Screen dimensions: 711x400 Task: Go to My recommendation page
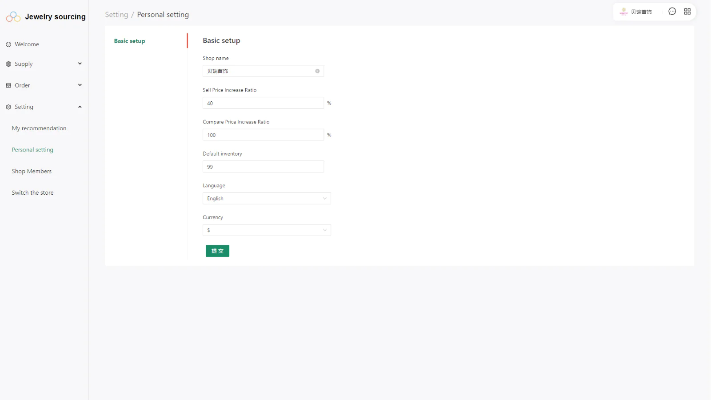pyautogui.click(x=39, y=128)
